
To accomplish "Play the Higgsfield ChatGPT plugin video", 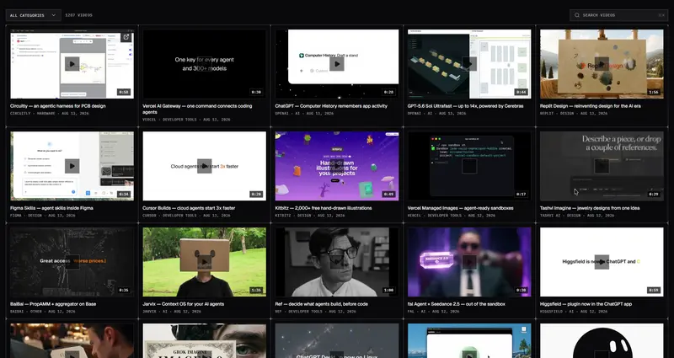I will (x=602, y=262).
